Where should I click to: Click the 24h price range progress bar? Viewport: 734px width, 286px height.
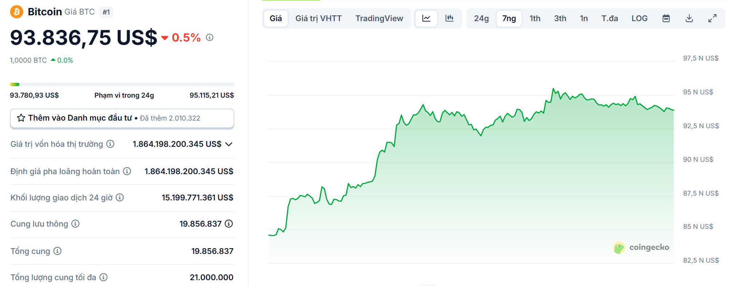(x=122, y=85)
